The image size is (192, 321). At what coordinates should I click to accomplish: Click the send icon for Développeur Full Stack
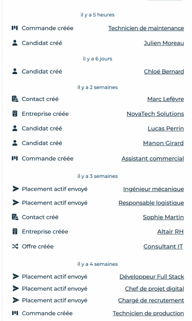[15, 277]
